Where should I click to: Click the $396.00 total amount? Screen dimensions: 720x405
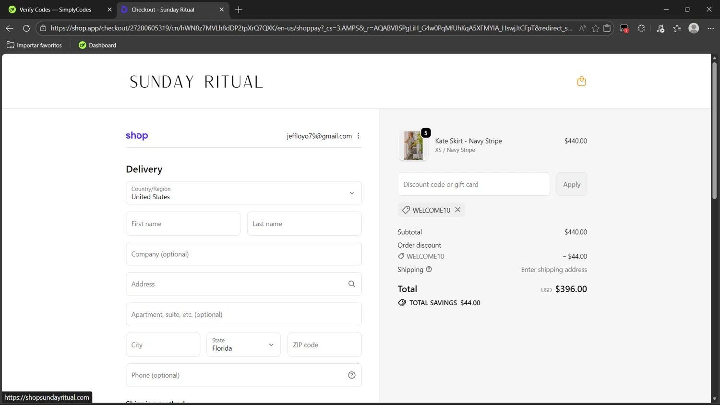[x=571, y=289]
